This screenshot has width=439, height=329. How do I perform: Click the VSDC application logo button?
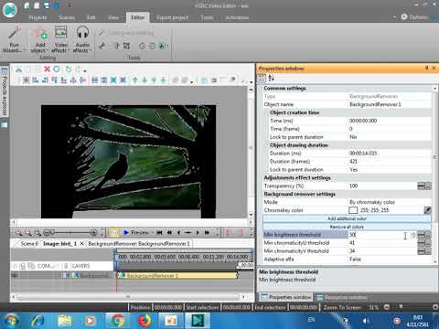[10, 10]
